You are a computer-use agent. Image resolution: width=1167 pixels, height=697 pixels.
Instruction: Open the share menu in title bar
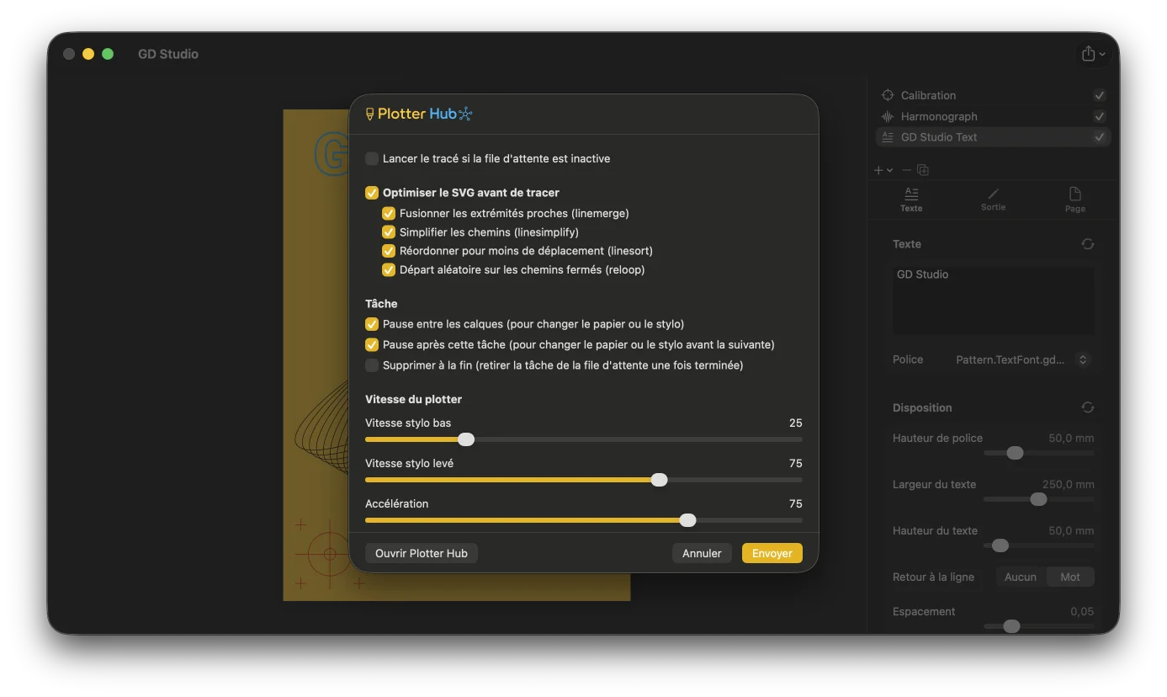coord(1094,54)
